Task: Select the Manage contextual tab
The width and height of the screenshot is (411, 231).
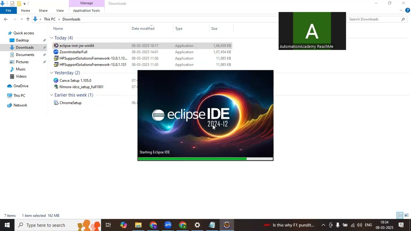Action: point(87,3)
